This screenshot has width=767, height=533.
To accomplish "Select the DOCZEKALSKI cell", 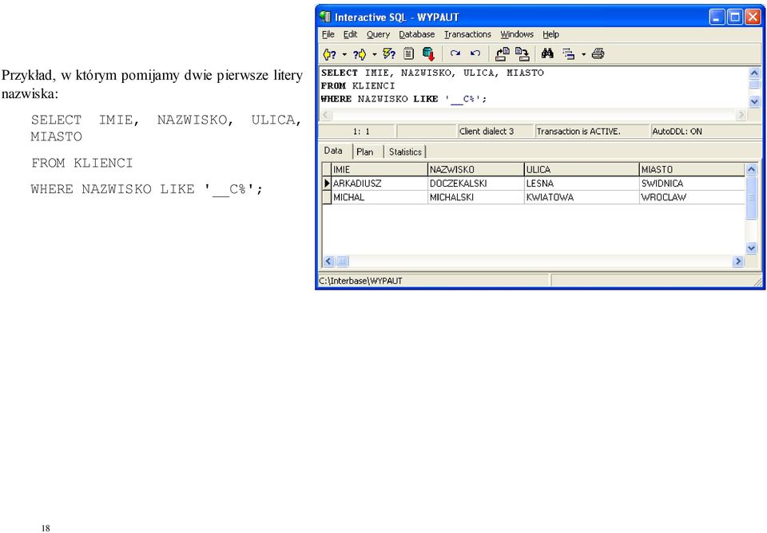I will pos(476,184).
